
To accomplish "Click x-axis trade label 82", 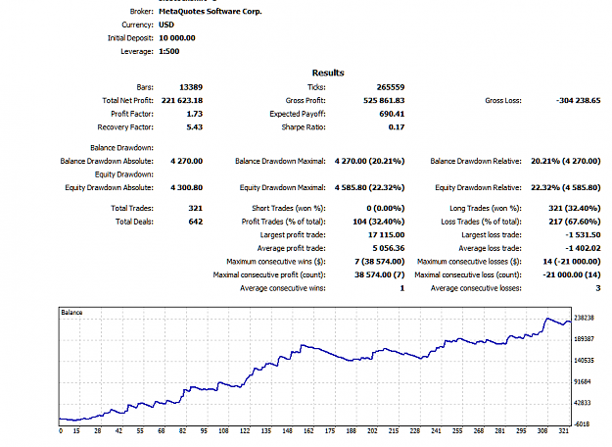I will [x=182, y=431].
